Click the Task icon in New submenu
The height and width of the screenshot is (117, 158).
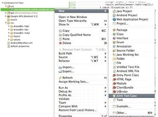pyautogui.click(x=114, y=100)
